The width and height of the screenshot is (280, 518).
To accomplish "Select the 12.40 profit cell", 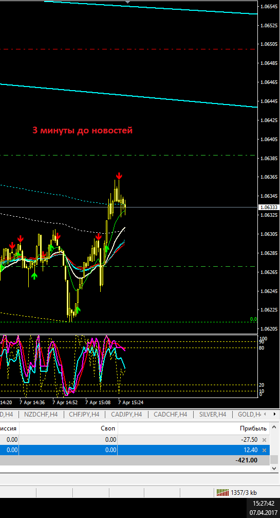I will pos(250,450).
